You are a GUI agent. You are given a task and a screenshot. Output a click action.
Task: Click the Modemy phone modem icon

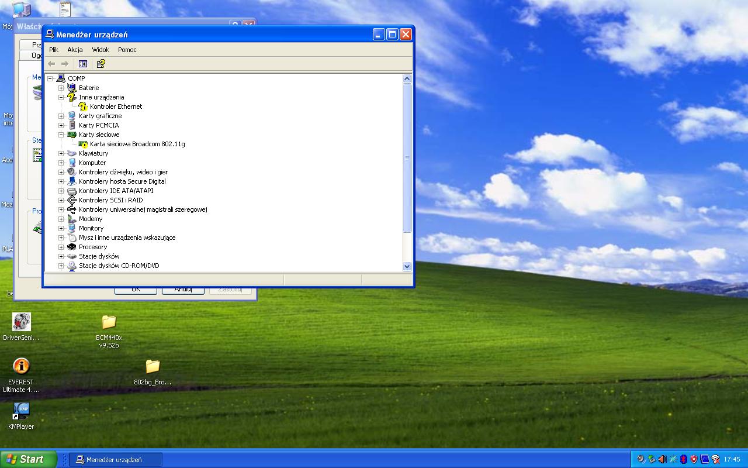click(72, 219)
